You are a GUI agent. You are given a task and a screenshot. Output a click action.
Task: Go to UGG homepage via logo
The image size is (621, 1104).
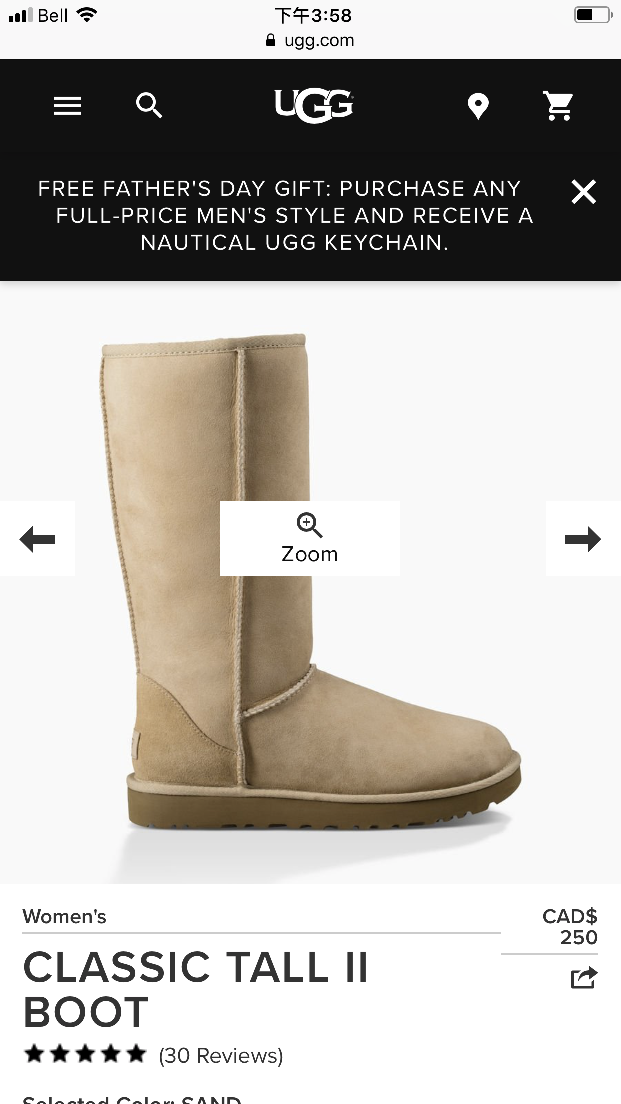click(x=314, y=106)
